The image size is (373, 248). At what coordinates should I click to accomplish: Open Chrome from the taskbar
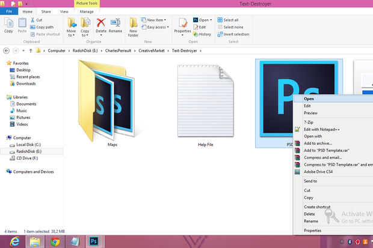coord(55,241)
